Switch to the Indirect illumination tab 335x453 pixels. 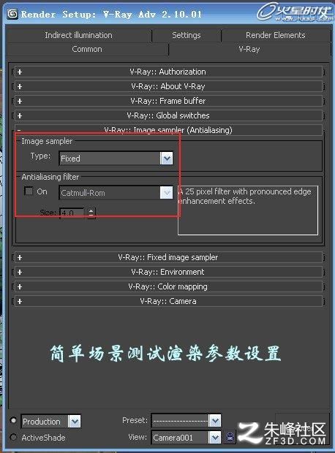coord(79,35)
